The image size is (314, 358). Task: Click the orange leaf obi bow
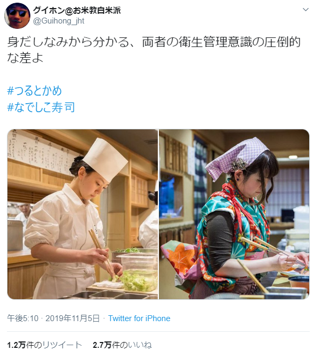pos(181,259)
